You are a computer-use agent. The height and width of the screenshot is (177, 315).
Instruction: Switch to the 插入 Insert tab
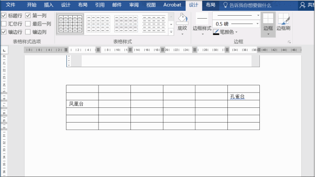pos(49,5)
